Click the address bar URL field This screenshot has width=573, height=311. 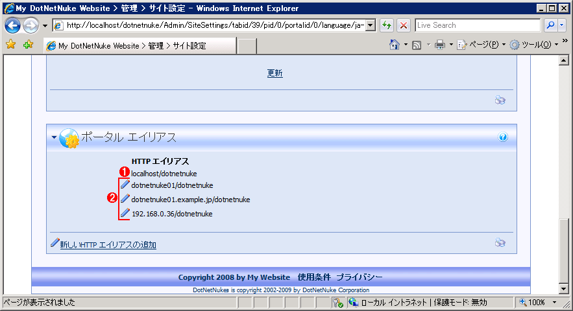[x=215, y=25]
